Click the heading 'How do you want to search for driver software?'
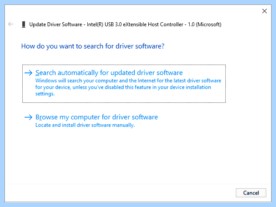 pos(93,46)
